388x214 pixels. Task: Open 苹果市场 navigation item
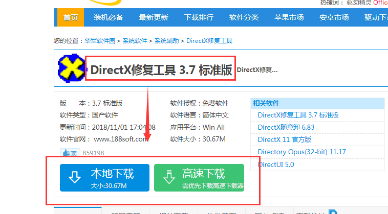tap(289, 17)
